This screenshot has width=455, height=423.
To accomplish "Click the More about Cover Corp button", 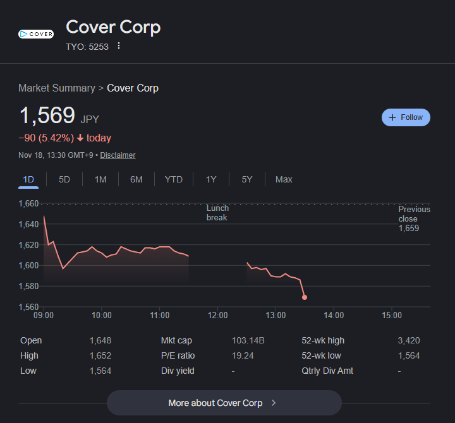I will (224, 403).
